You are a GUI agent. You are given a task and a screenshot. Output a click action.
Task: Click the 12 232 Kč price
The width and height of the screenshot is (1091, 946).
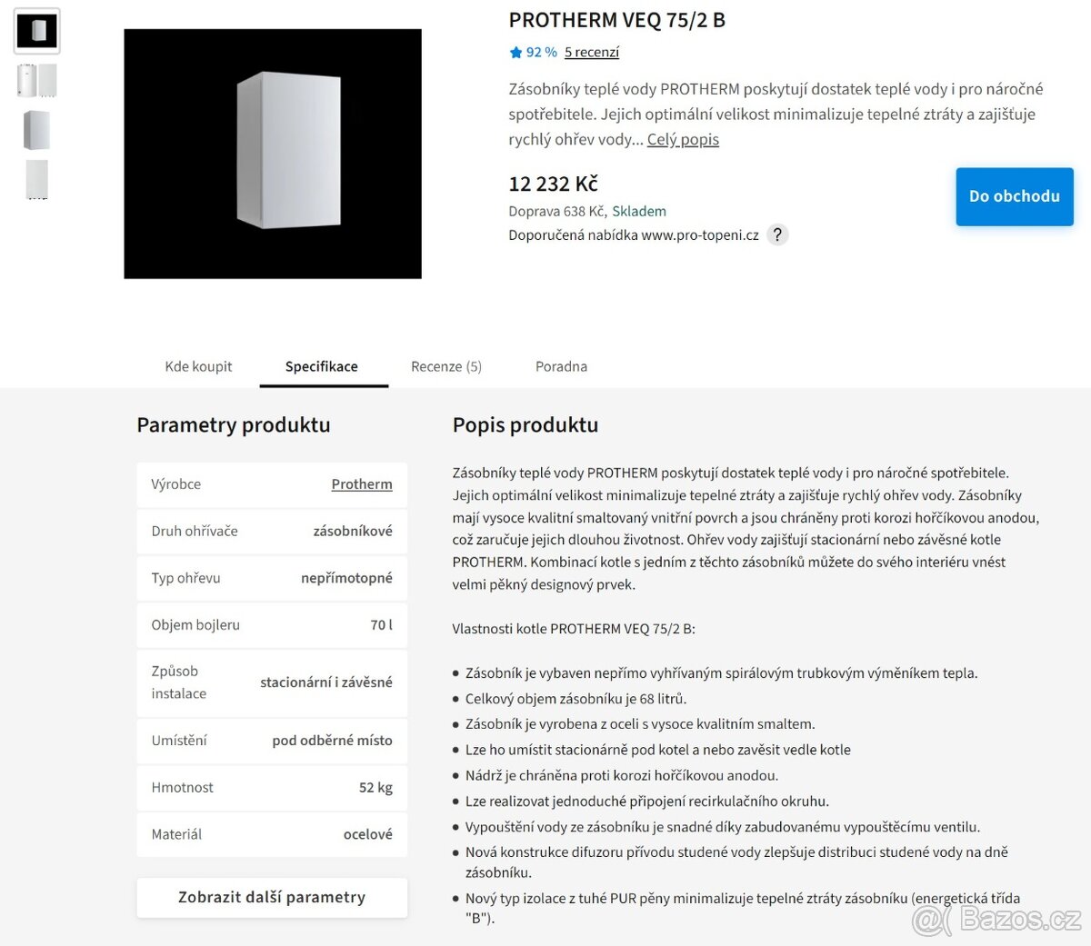coord(553,184)
